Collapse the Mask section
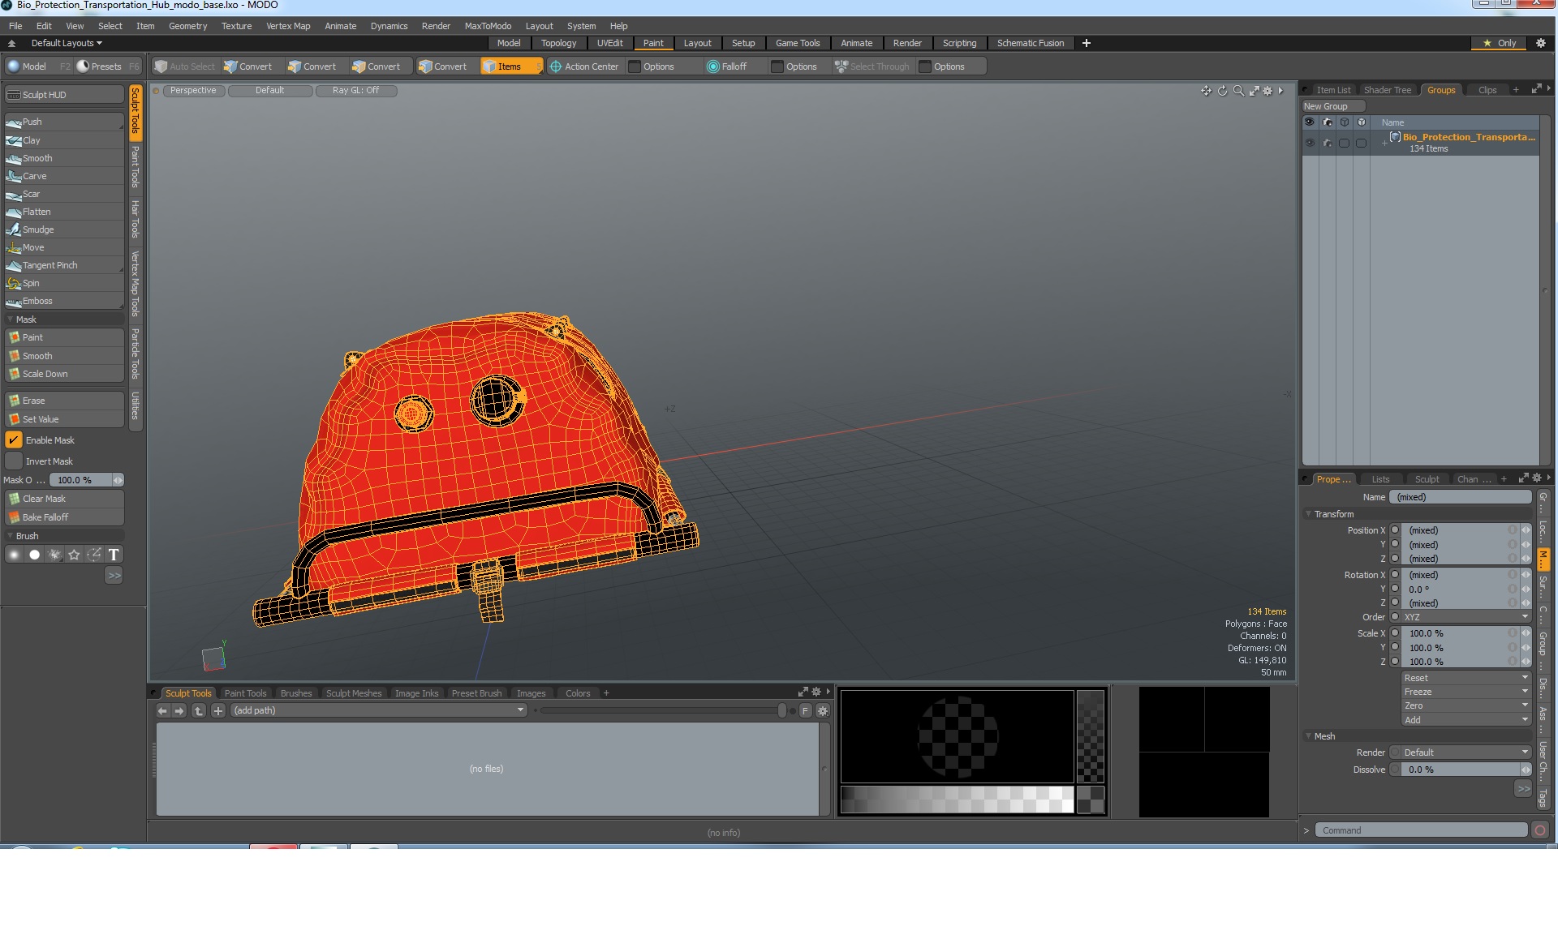The height and width of the screenshot is (939, 1558). [x=10, y=319]
